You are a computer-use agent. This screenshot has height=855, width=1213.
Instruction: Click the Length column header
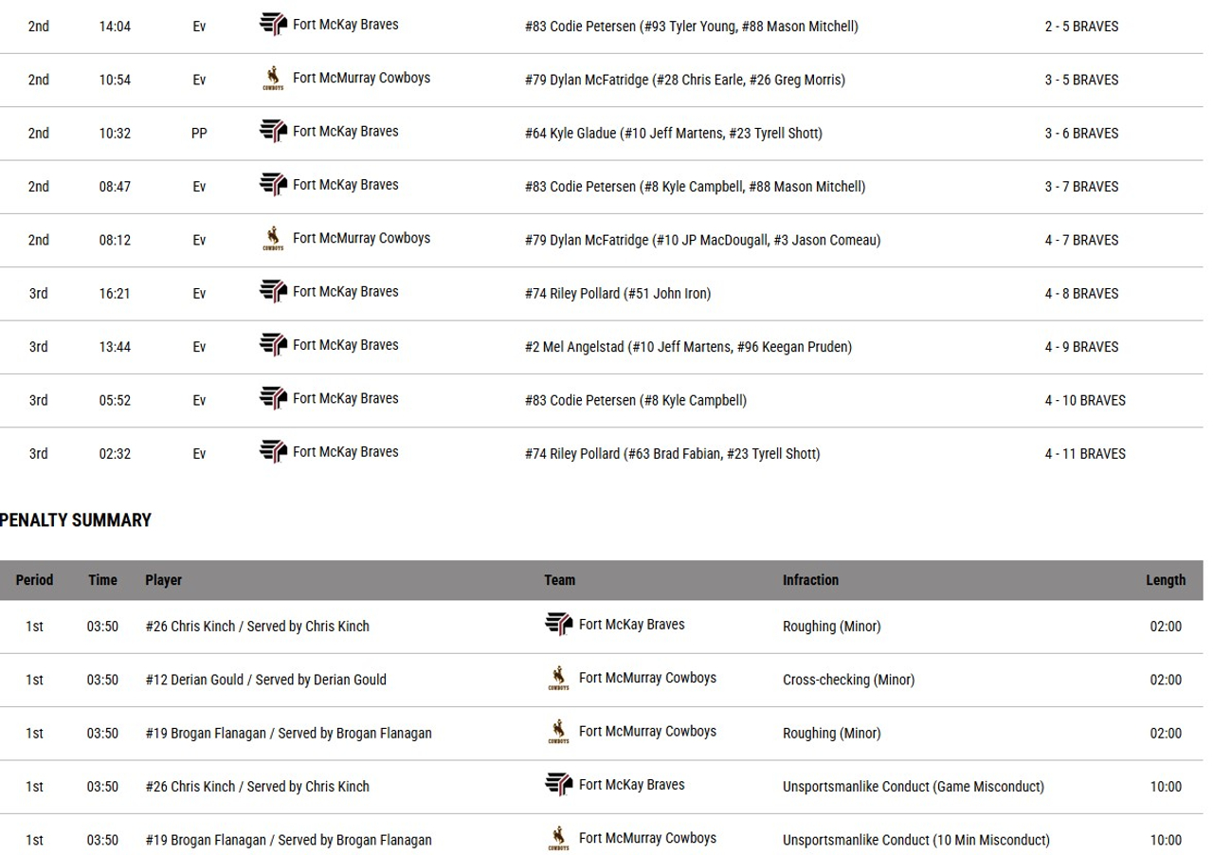(x=1165, y=580)
